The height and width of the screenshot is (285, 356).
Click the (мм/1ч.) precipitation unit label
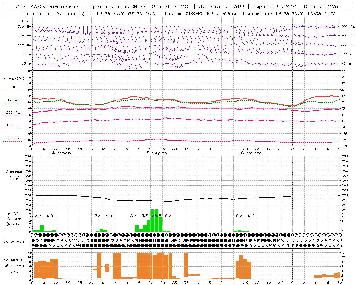(x=14, y=224)
